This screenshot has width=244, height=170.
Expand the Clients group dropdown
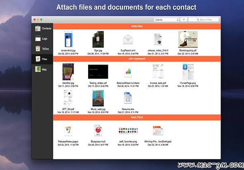tap(167, 20)
